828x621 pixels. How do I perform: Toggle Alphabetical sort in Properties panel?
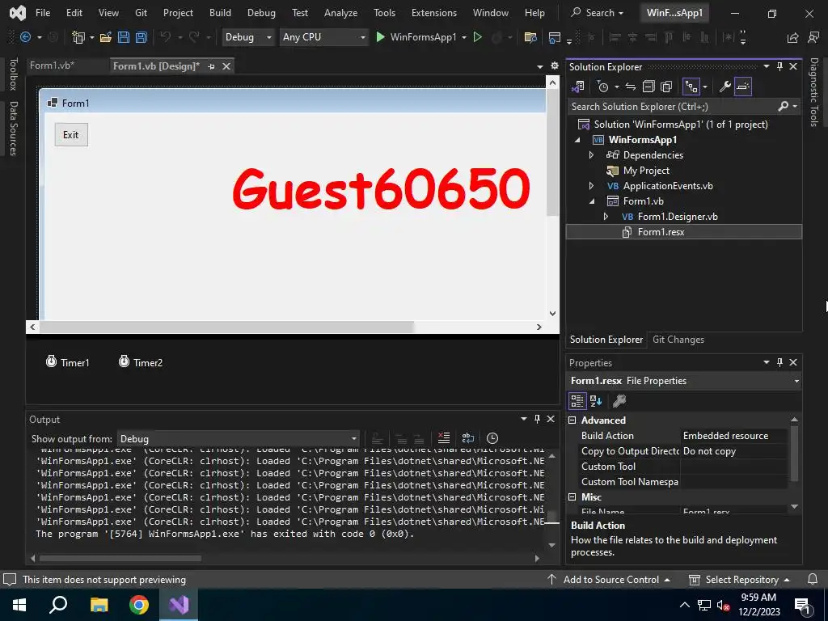(x=596, y=401)
